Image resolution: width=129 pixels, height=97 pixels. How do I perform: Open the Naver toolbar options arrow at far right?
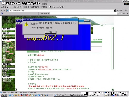127,13
